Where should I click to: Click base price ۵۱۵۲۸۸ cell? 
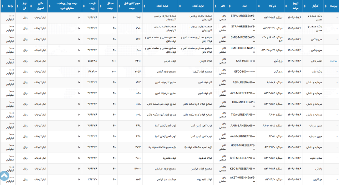coord(90,61)
